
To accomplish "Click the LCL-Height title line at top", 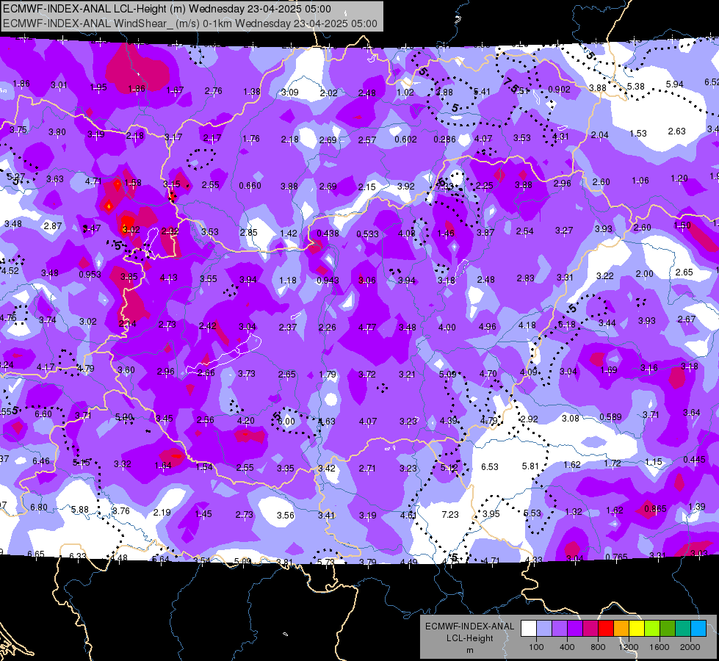I will (167, 9).
